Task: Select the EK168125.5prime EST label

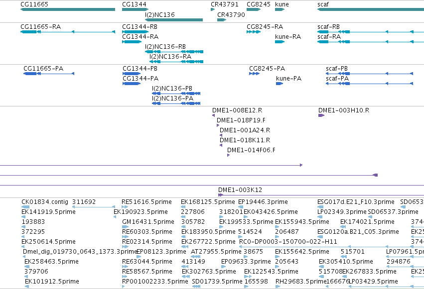Action: (x=208, y=202)
